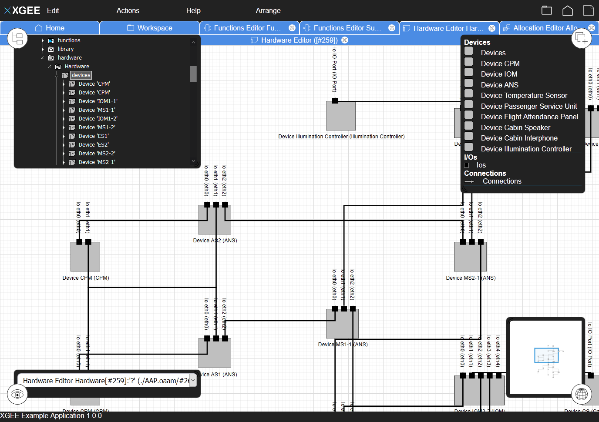The height and width of the screenshot is (422, 599).
Task: Switch to the Home tab
Action: 50,28
